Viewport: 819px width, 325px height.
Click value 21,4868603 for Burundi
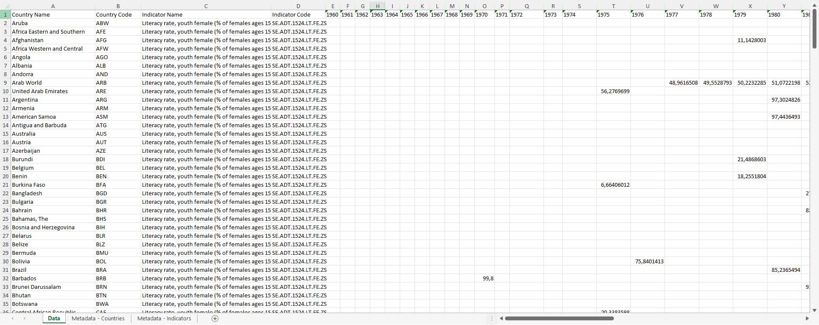(750, 159)
